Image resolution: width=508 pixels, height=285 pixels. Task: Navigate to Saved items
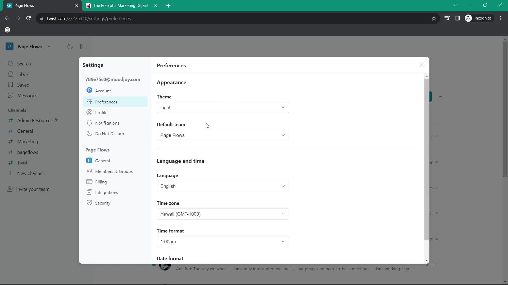click(x=23, y=84)
